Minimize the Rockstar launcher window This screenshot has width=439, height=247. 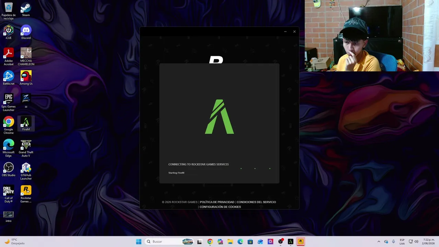(285, 32)
